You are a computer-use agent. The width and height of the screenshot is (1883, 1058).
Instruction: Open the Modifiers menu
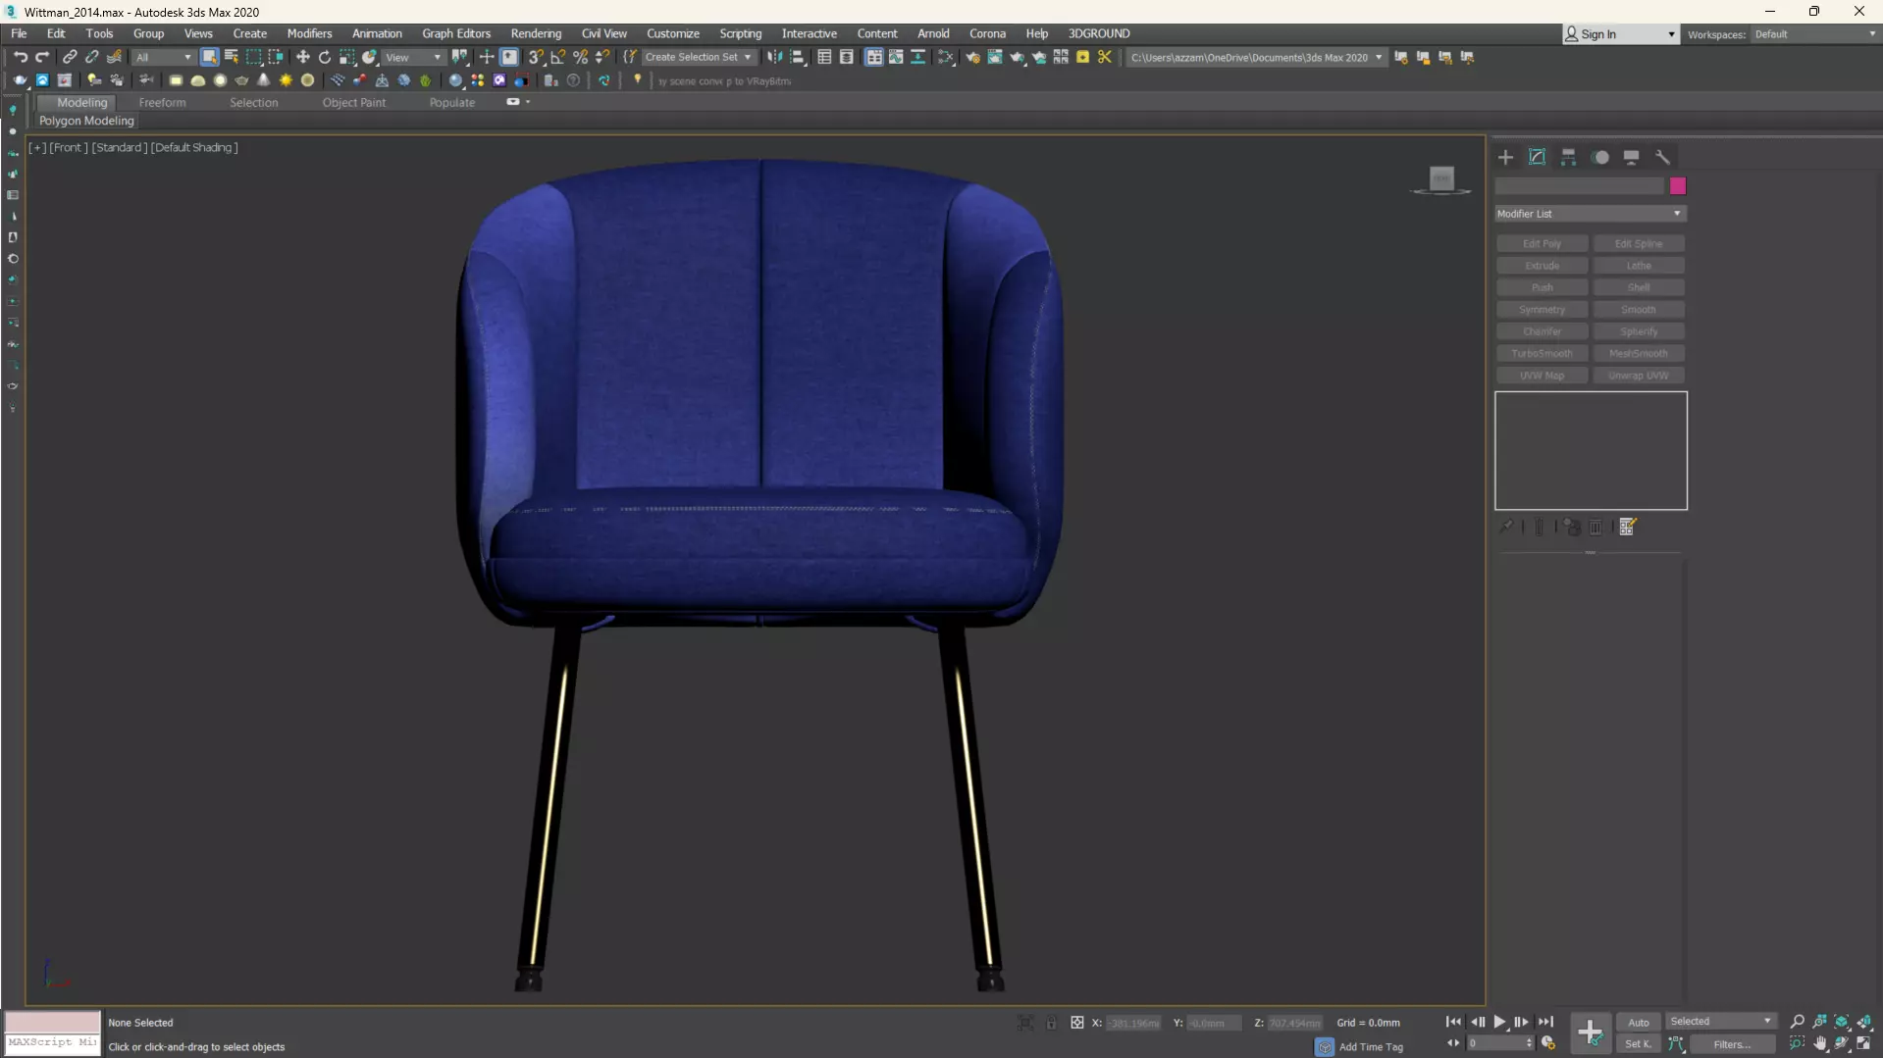(309, 33)
